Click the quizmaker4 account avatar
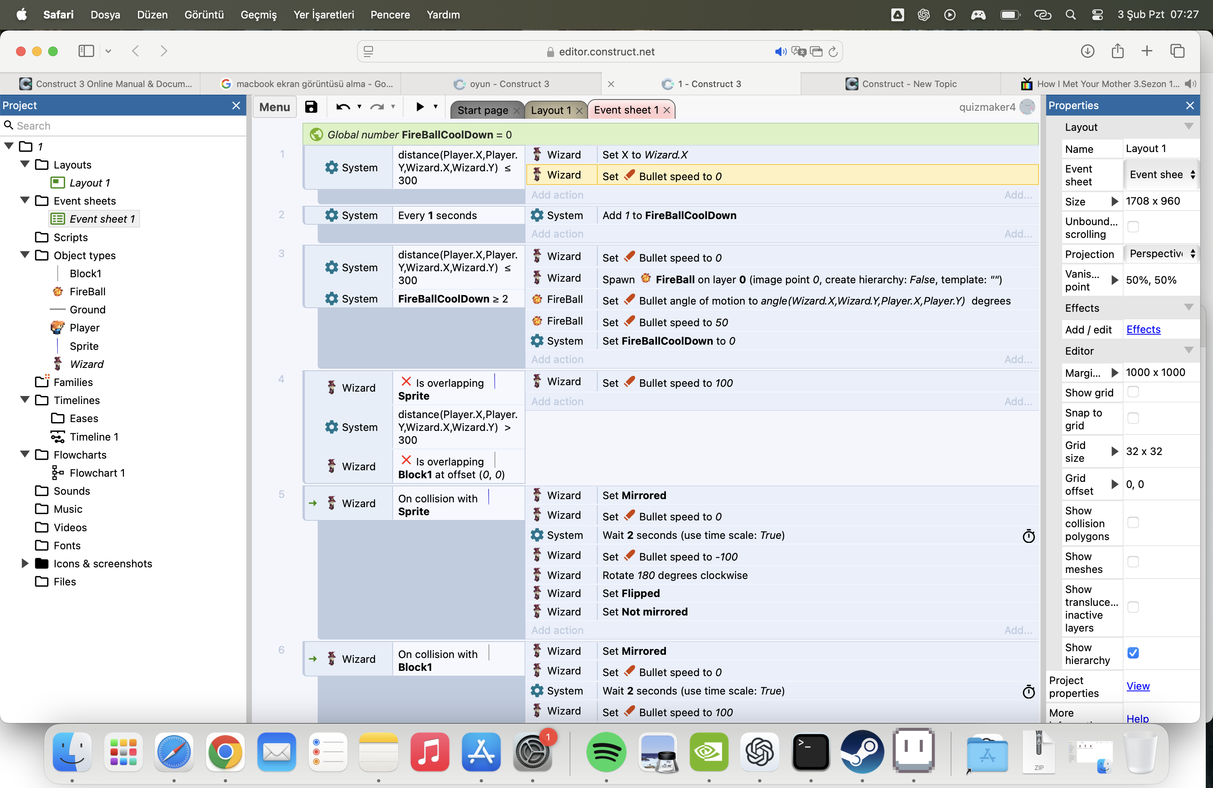This screenshot has width=1213, height=788. (x=1027, y=107)
